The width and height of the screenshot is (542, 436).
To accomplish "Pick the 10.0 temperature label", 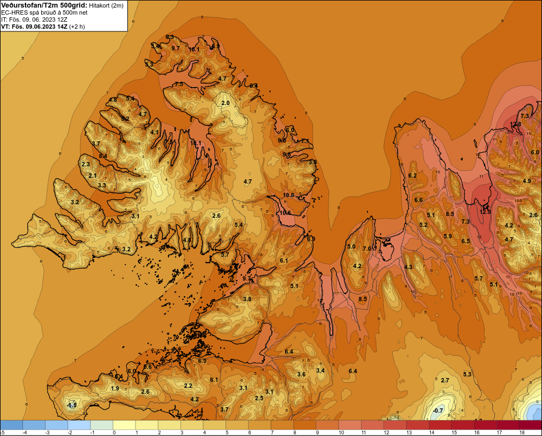I will (288, 195).
